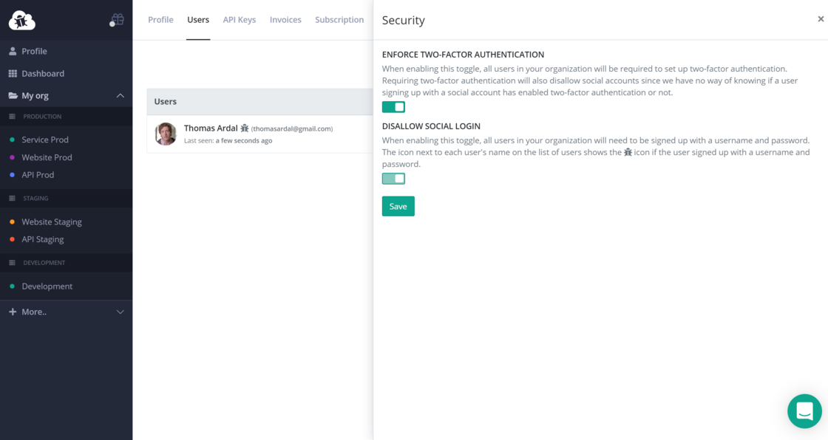The image size is (828, 440).
Task: Open the API Staging log
Action: pyautogui.click(x=43, y=239)
